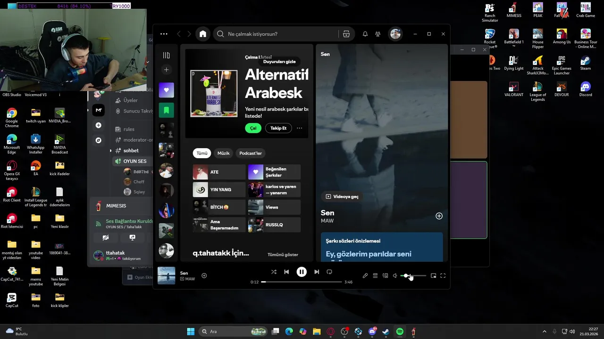
Task: Hide announcements with Duyuruları gizle
Action: coord(279,62)
